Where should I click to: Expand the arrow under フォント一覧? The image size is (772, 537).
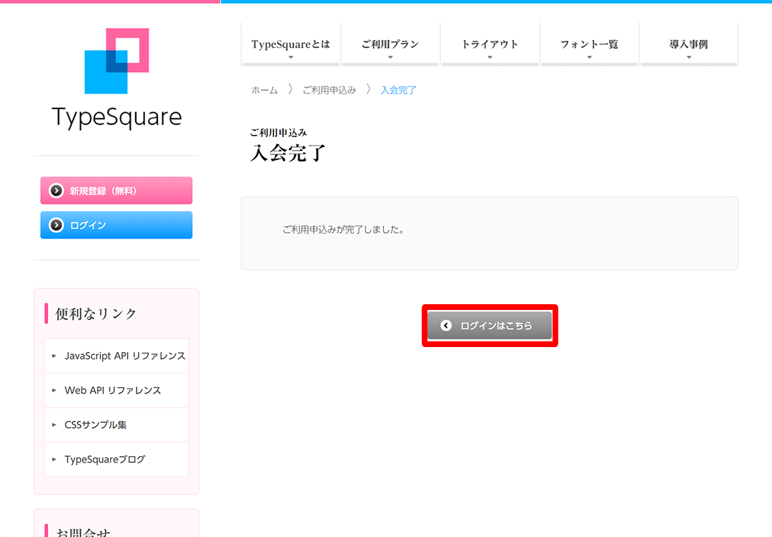point(589,58)
